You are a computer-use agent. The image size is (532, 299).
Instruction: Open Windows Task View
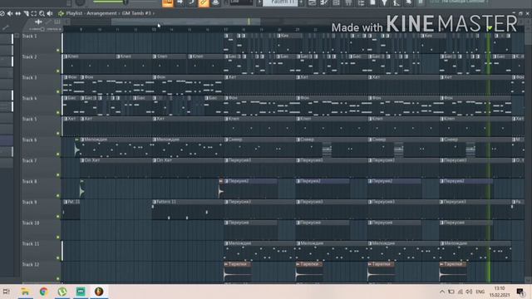point(6,292)
